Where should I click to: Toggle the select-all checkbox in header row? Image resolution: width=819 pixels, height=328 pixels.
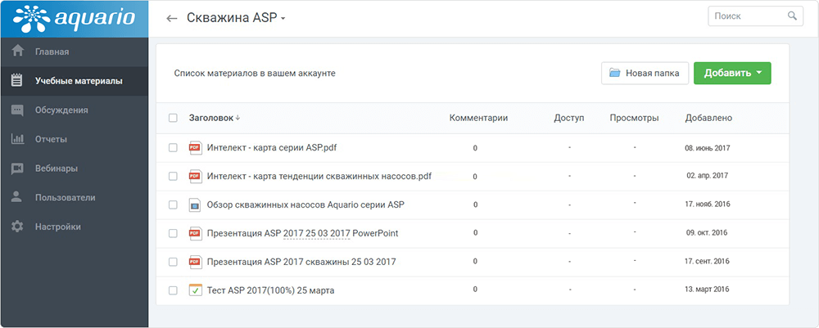point(173,118)
